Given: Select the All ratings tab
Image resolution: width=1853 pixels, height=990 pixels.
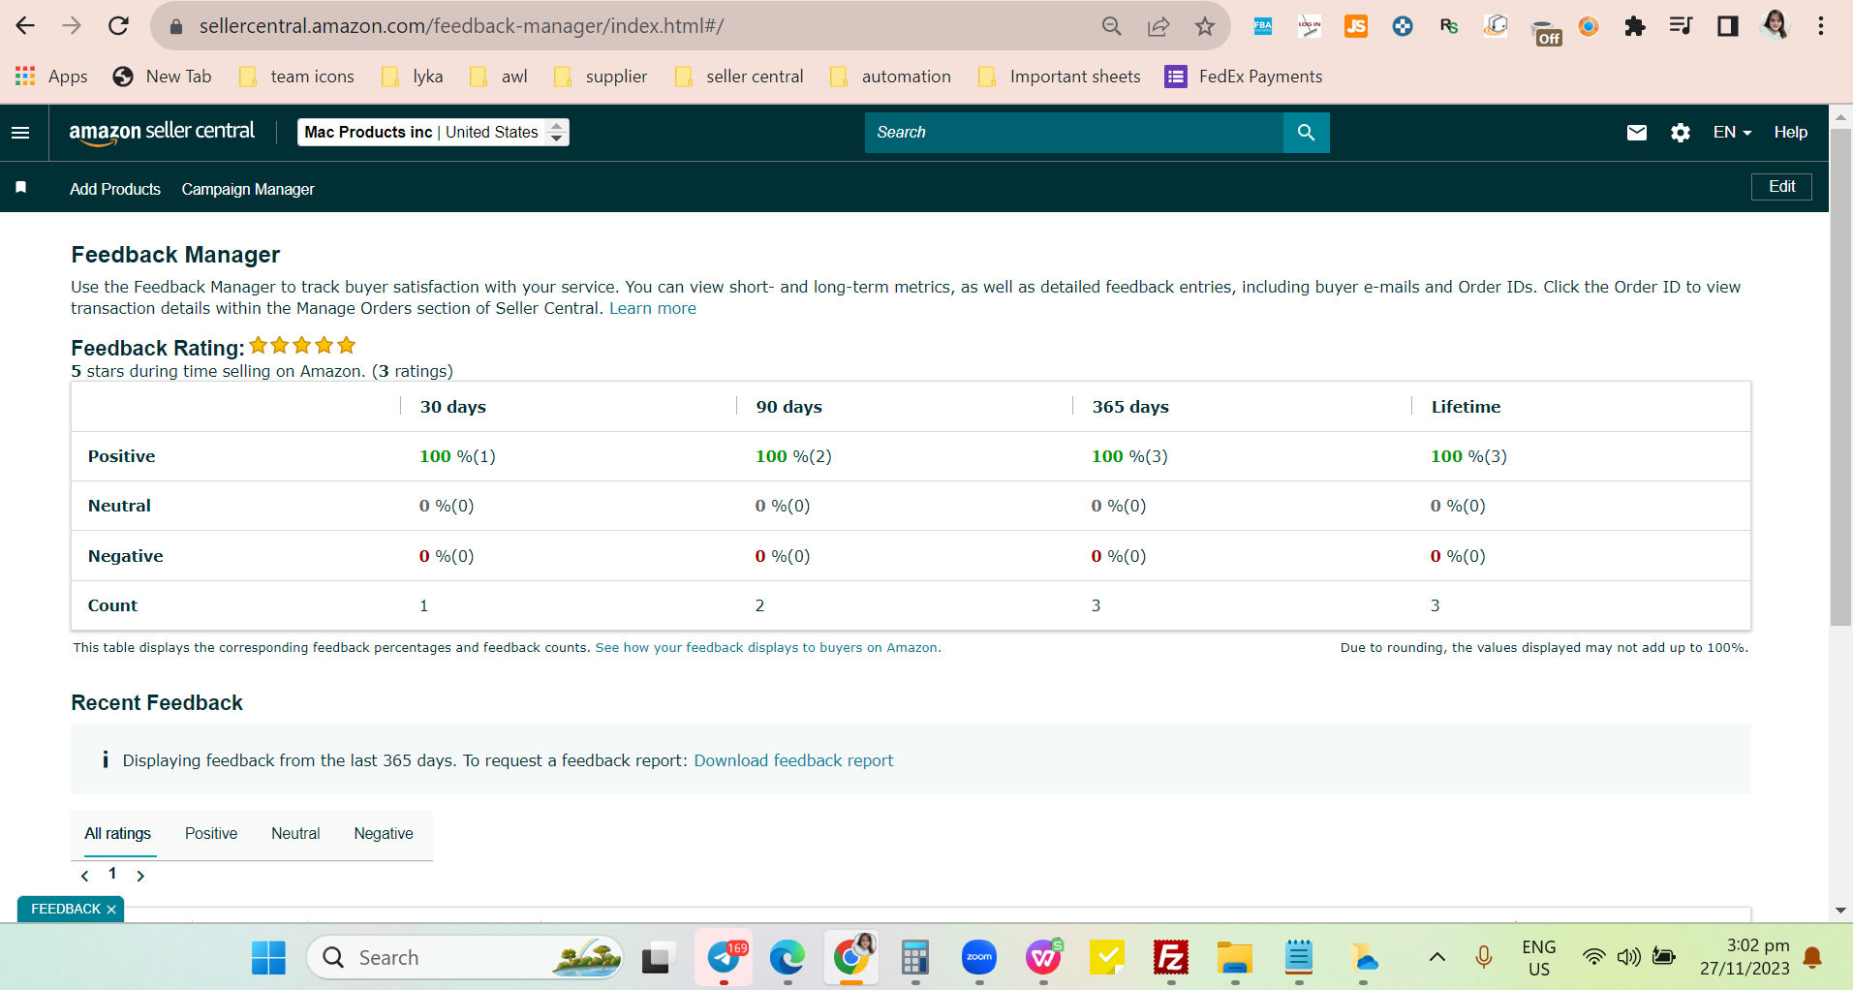Looking at the screenshot, I should pyautogui.click(x=118, y=834).
